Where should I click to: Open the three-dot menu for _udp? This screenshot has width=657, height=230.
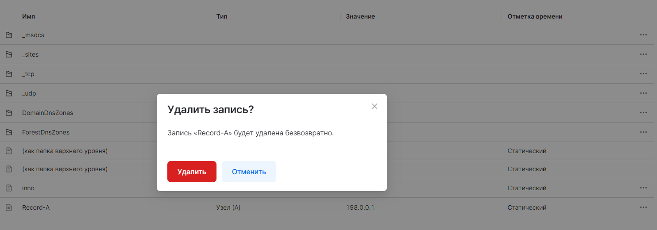pos(643,93)
